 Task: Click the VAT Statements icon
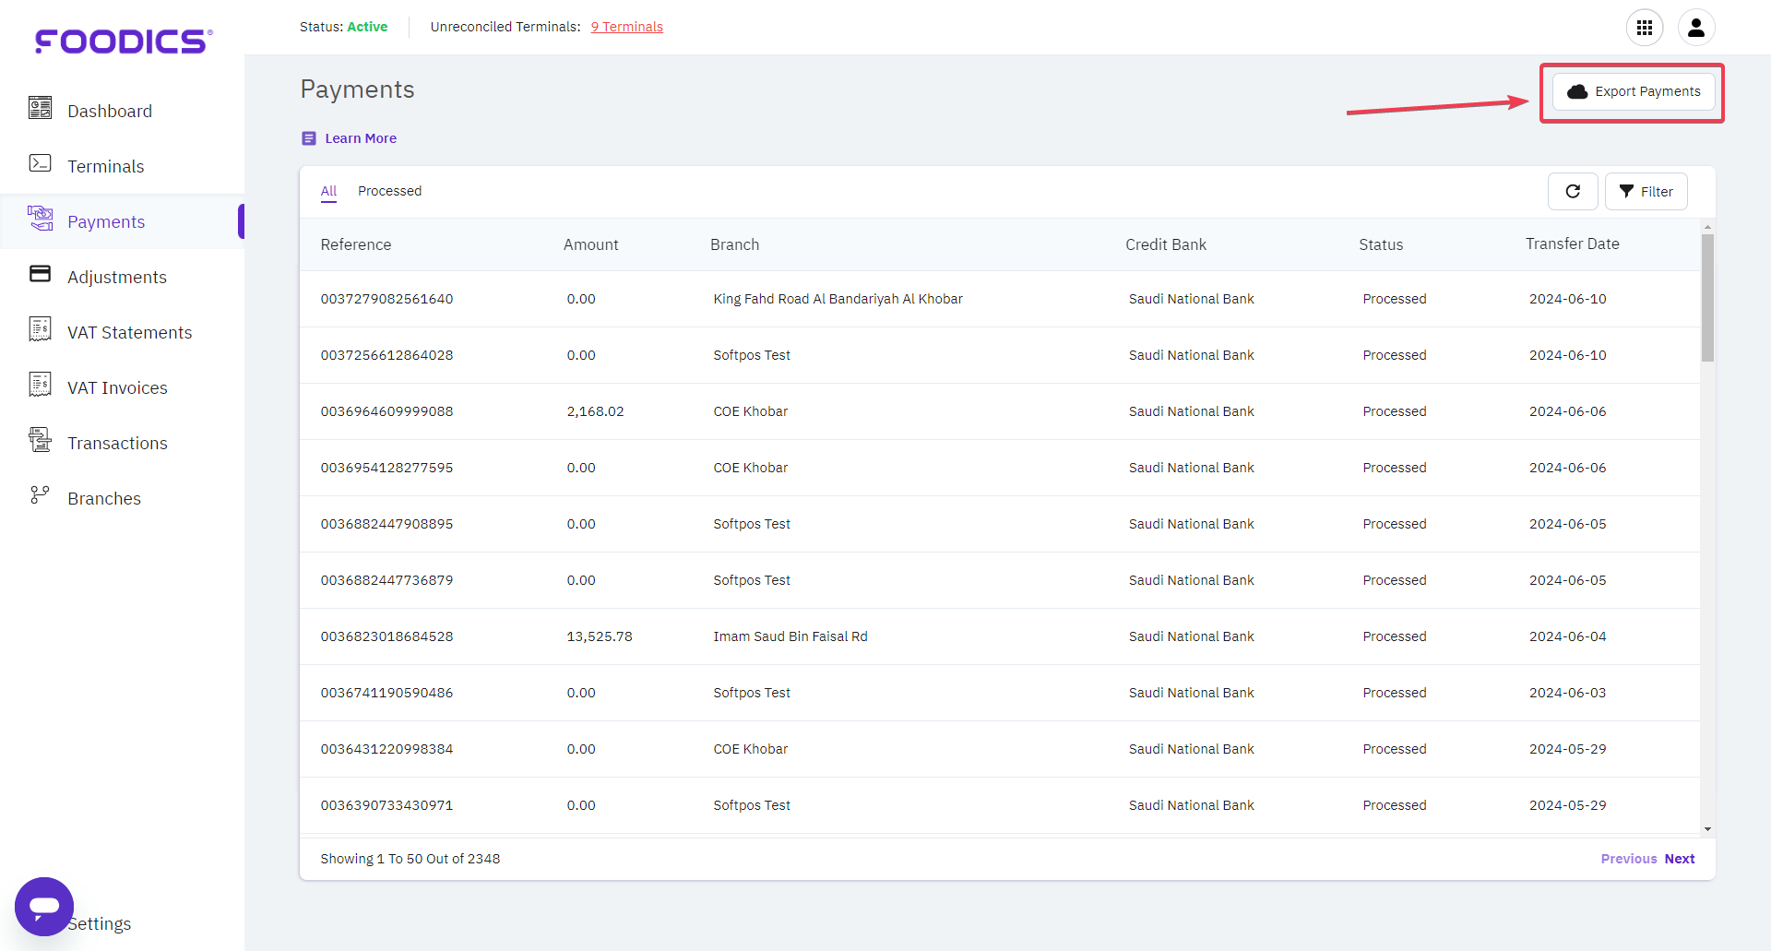[40, 329]
